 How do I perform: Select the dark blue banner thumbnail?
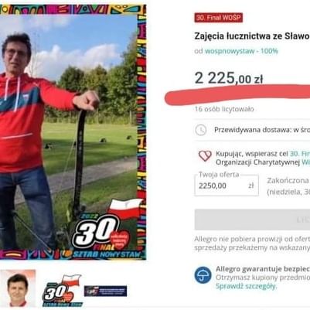click(x=105, y=291)
